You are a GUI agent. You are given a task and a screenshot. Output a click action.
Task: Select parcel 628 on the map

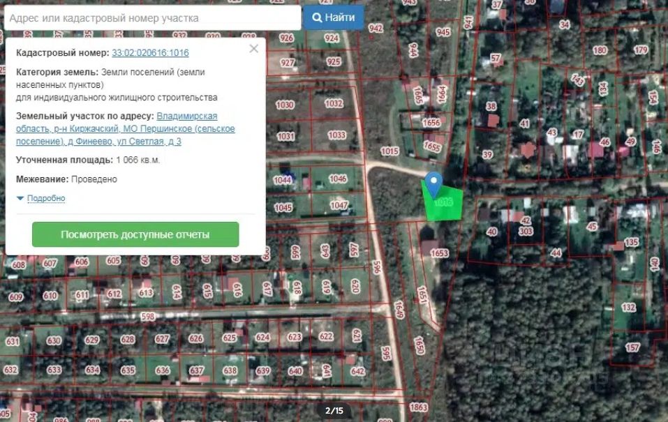coord(127,340)
